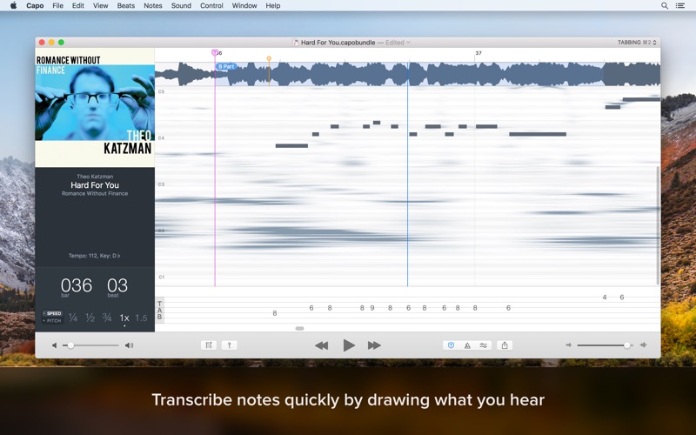
Task: Fast-forward with the double-right arrows
Action: [374, 345]
